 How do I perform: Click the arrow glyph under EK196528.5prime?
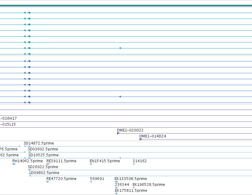(x=134, y=188)
